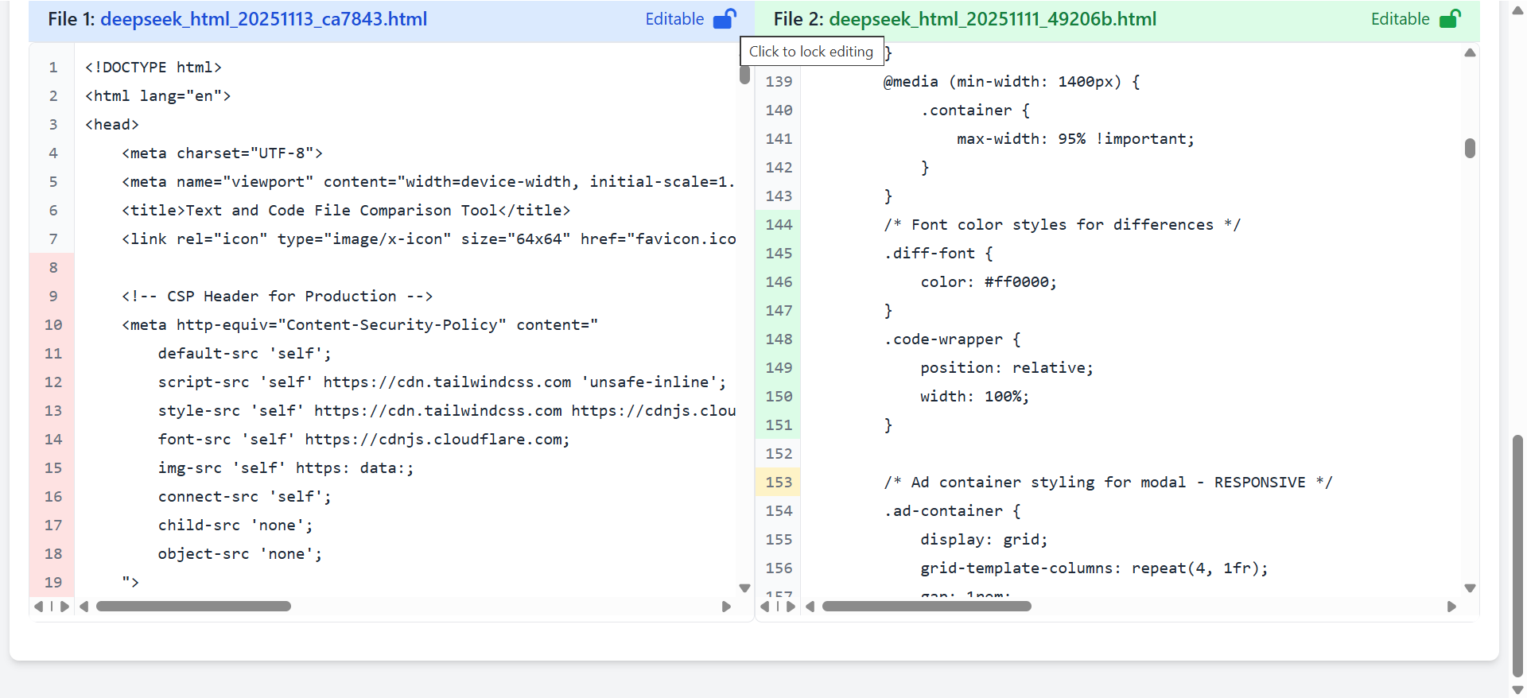1527x698 pixels.
Task: Click the 'Ad container styling' comment line
Action: click(1108, 482)
